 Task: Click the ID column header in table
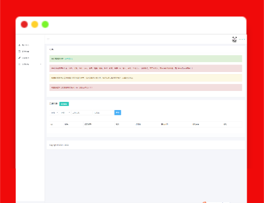click(51, 124)
